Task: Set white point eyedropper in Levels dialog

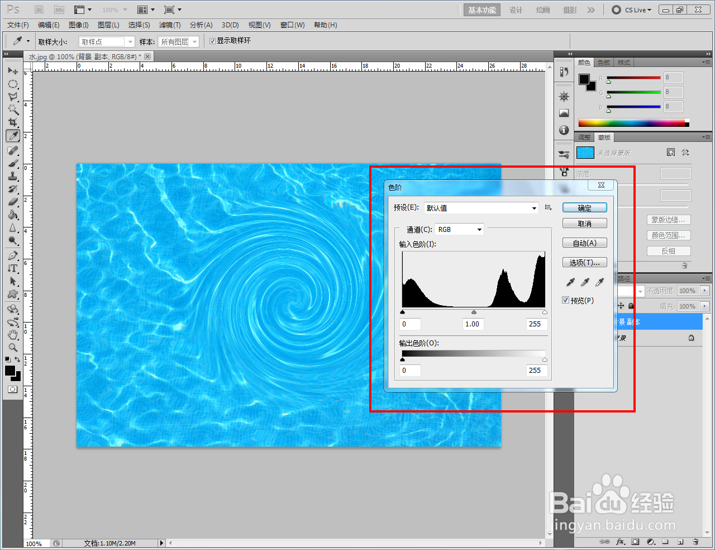Action: coord(599,282)
